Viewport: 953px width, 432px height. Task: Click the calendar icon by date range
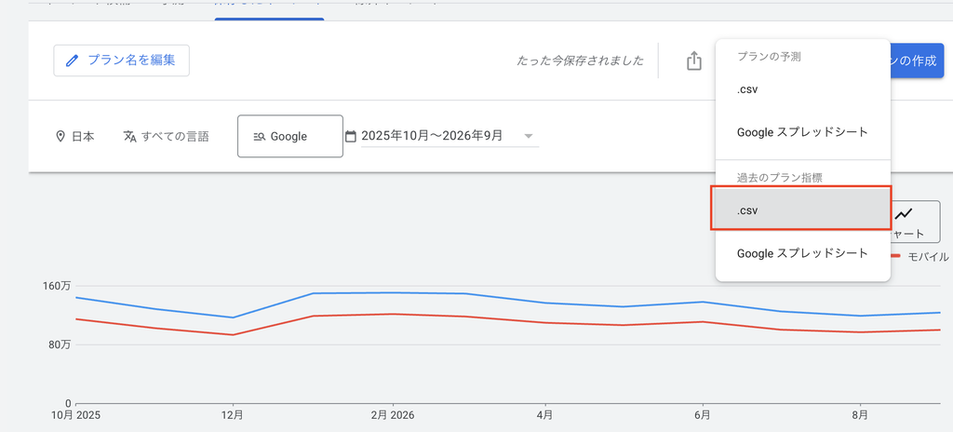pos(351,136)
